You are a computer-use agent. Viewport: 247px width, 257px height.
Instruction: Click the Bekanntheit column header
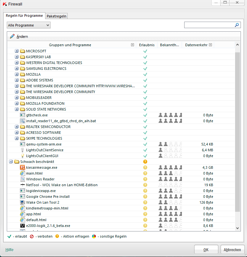tap(169, 45)
